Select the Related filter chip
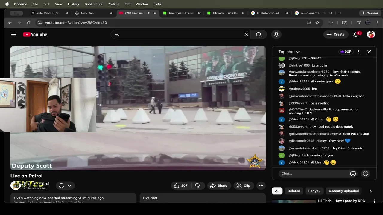Viewport: 383px width, 215px height. coord(294,191)
